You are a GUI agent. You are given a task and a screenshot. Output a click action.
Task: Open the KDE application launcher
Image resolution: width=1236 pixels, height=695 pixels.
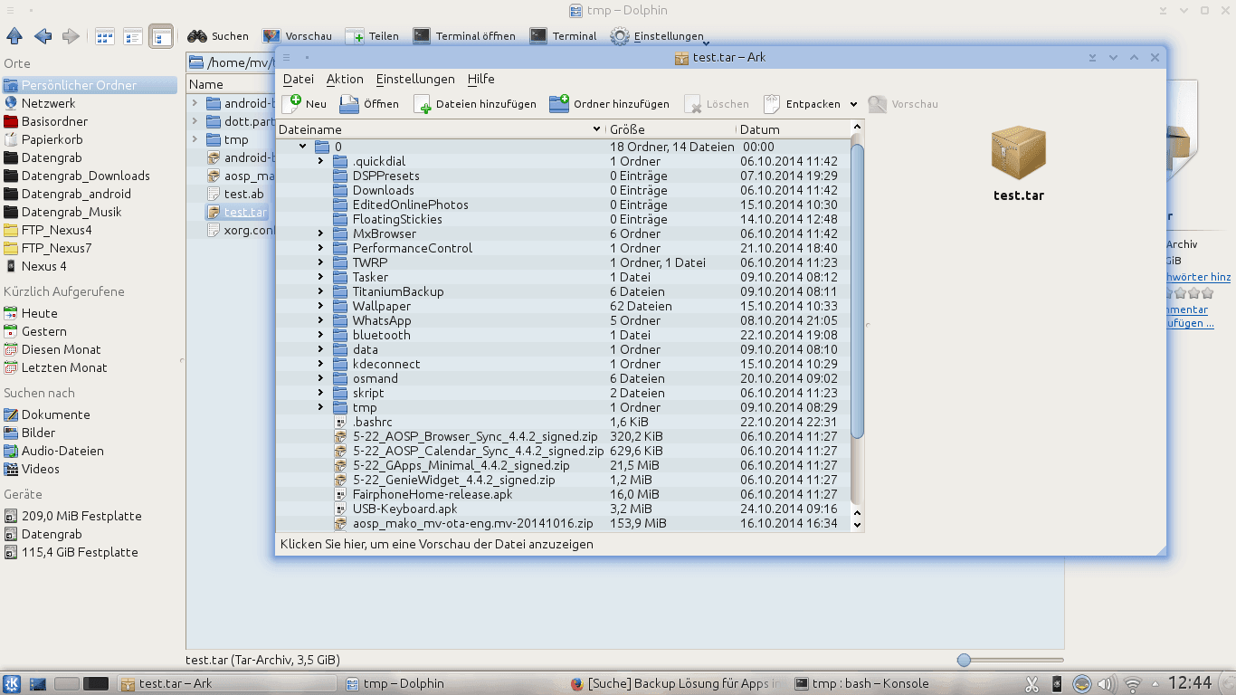tap(12, 684)
